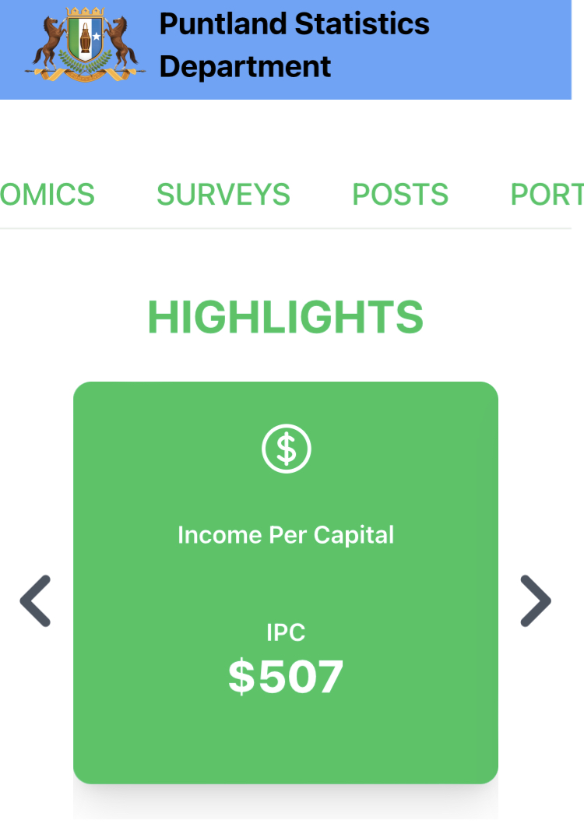Click the dollar sign circle icon
Viewport: 584px width, 831px height.
point(286,449)
